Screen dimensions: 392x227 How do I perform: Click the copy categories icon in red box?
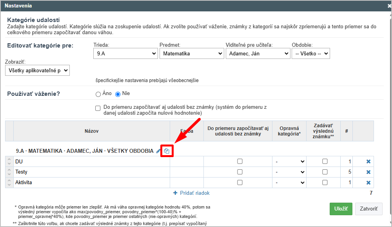tap(167, 151)
